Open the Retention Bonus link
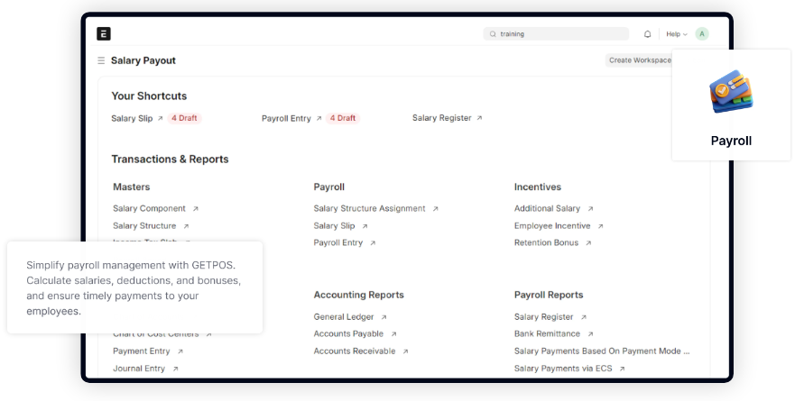The width and height of the screenshot is (804, 401). 546,243
